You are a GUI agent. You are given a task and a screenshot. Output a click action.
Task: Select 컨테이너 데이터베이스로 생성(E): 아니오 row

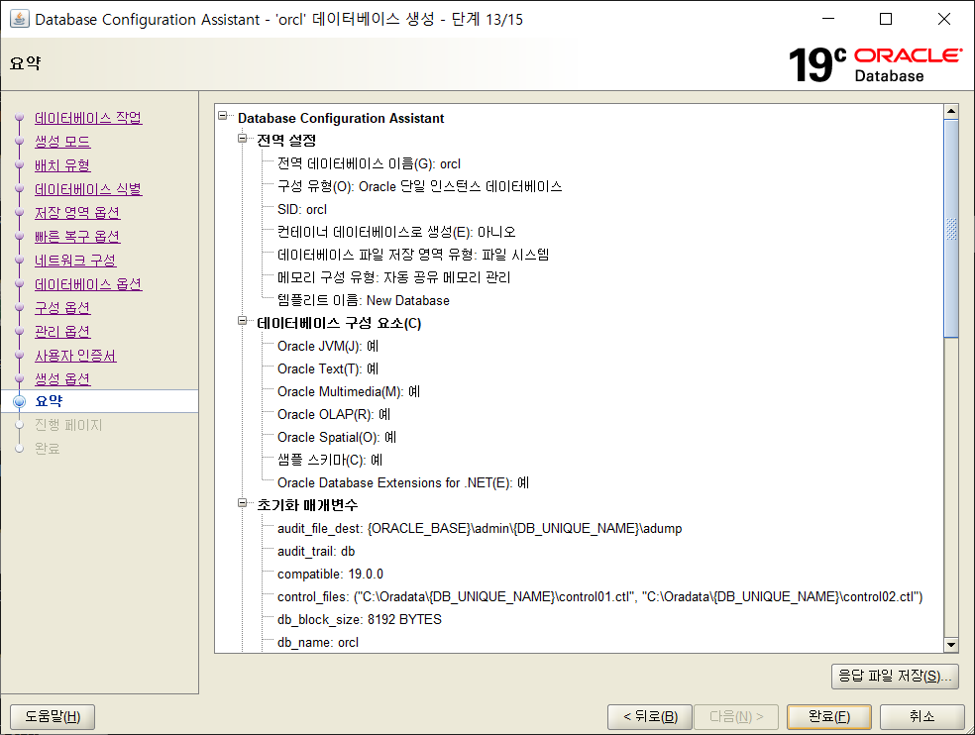(x=396, y=232)
